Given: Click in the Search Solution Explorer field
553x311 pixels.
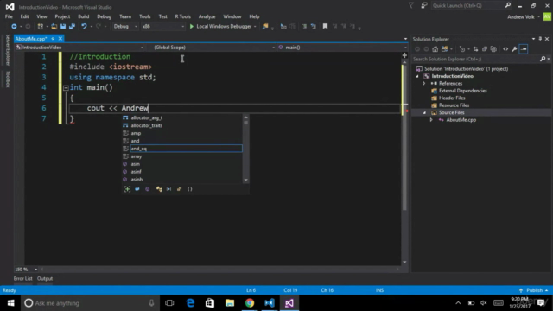Looking at the screenshot, I should pyautogui.click(x=475, y=60).
